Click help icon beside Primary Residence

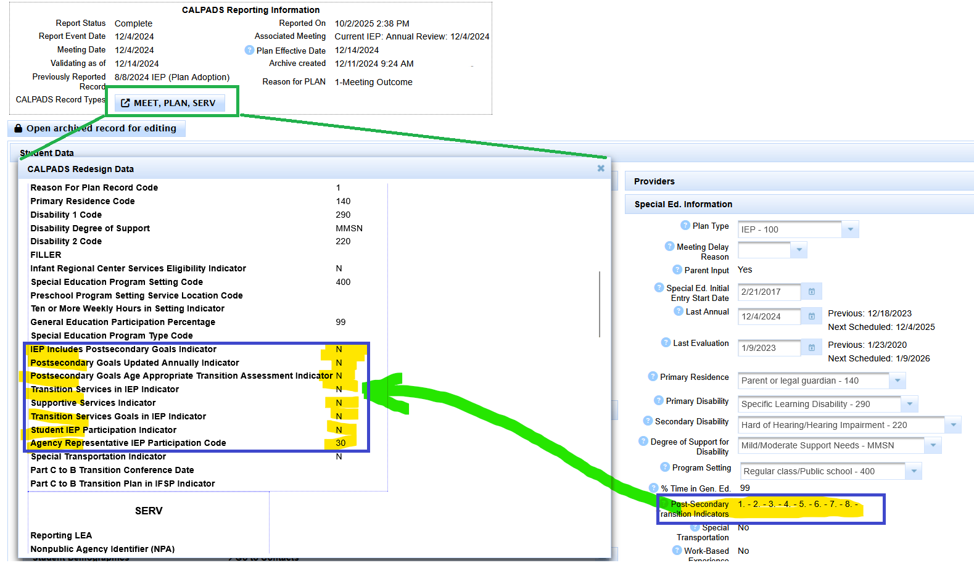pyautogui.click(x=653, y=377)
